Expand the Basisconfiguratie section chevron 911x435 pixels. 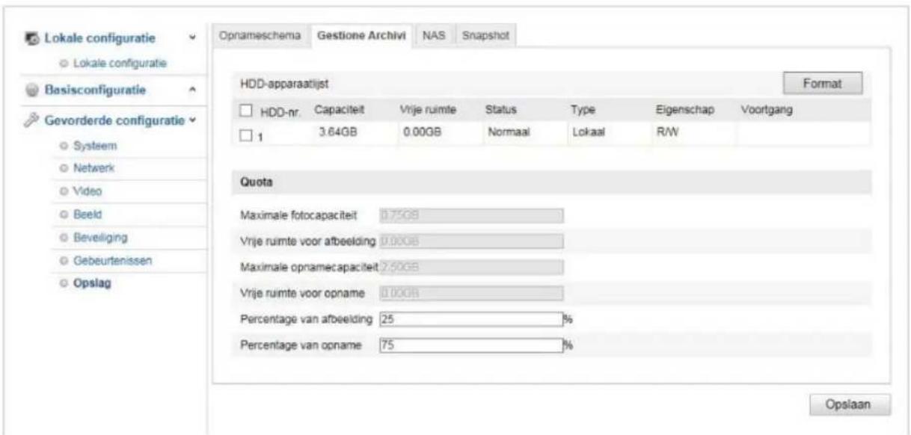193,91
